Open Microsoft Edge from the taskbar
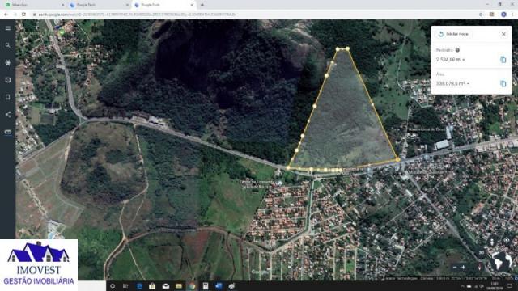Image resolution: width=518 pixels, height=291 pixels. [x=139, y=286]
